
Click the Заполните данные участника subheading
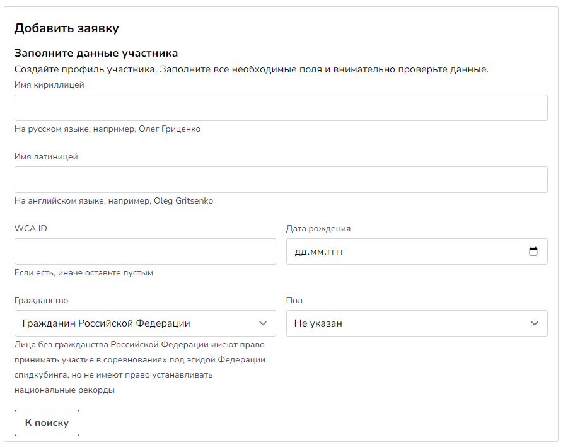pos(96,53)
